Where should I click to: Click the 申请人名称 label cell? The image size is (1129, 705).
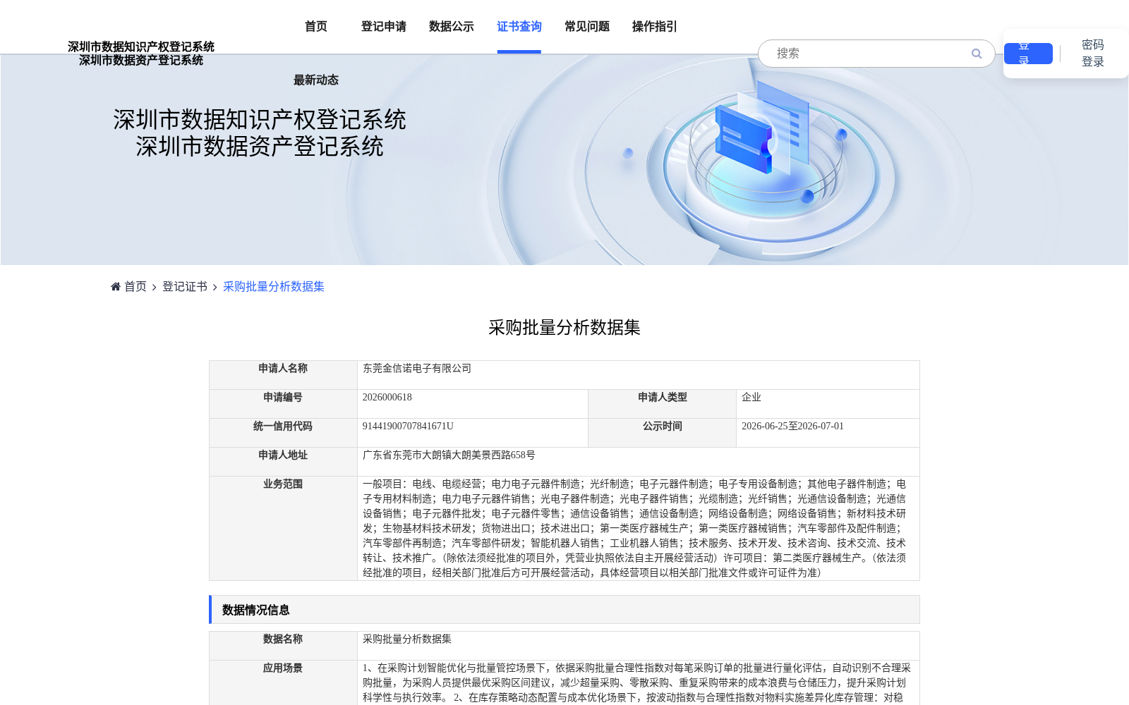(283, 375)
